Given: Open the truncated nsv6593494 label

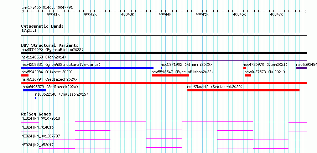Looking at the screenshot, I should [x=306, y=64].
